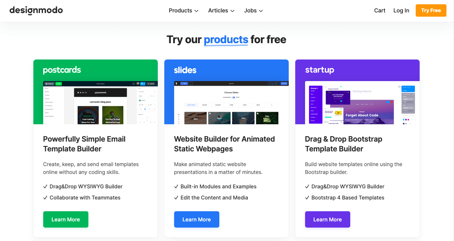
Task: Open the Products dropdown menu
Action: click(184, 10)
